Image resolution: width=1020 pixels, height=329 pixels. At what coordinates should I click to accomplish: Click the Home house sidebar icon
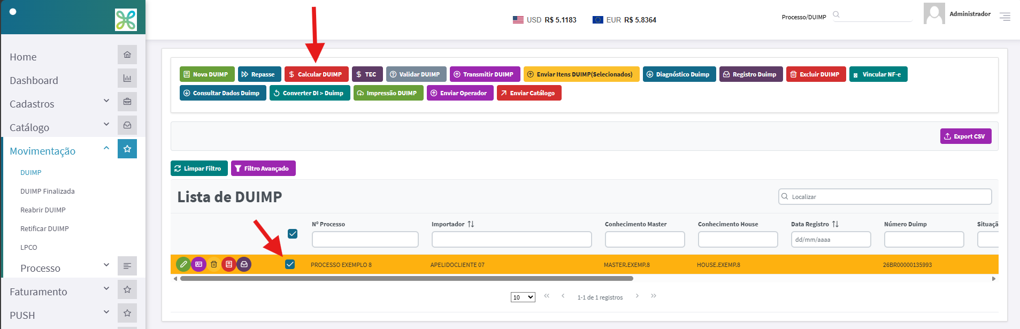click(127, 55)
